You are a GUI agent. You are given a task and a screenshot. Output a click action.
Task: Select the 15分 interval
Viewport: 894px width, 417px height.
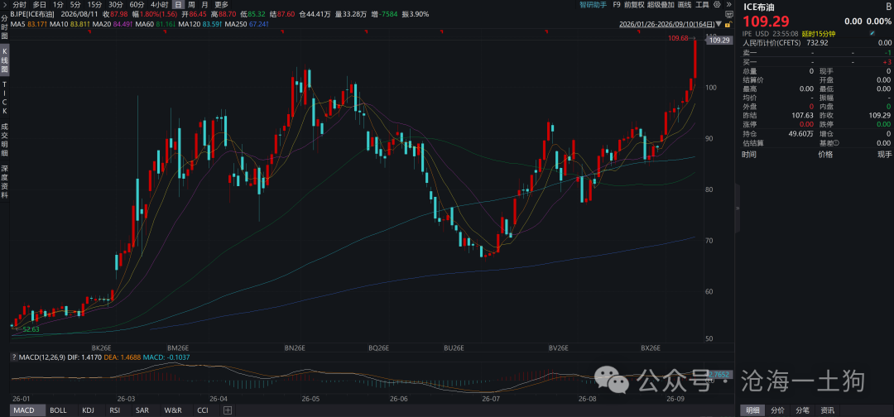(94, 5)
